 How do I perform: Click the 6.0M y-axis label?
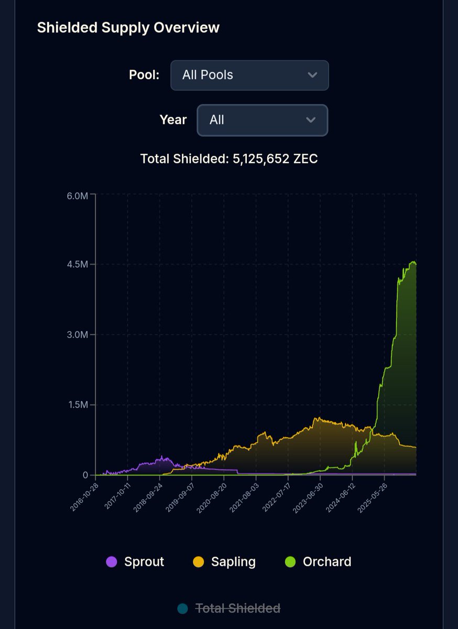tap(77, 196)
